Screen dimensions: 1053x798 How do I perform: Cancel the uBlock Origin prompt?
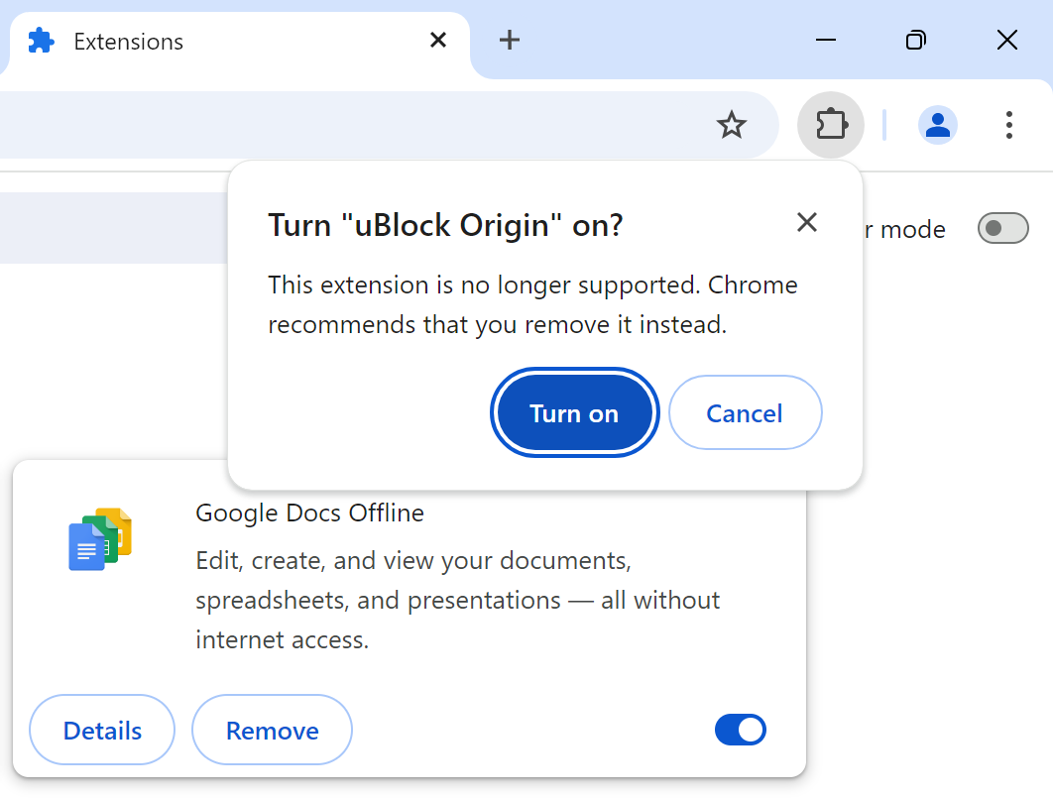point(745,413)
